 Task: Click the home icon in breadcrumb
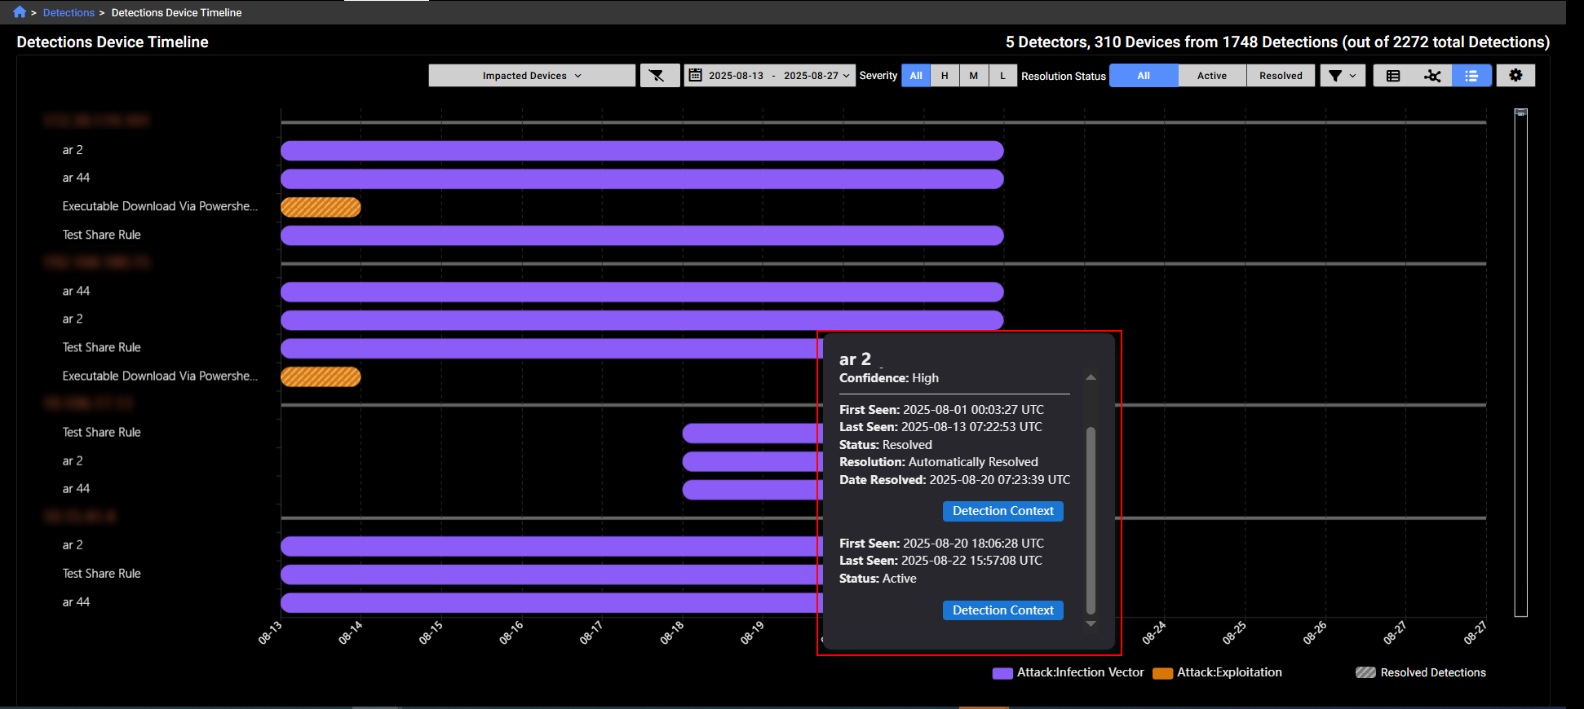(x=20, y=12)
